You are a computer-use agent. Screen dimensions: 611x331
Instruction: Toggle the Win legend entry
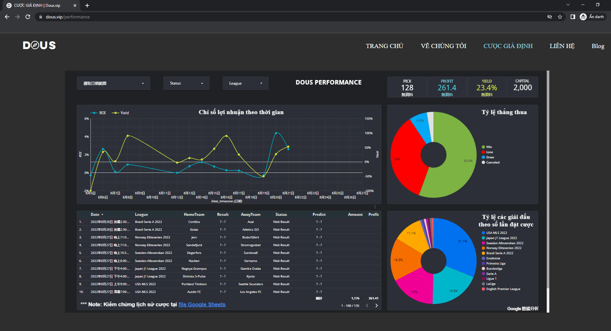487,147
